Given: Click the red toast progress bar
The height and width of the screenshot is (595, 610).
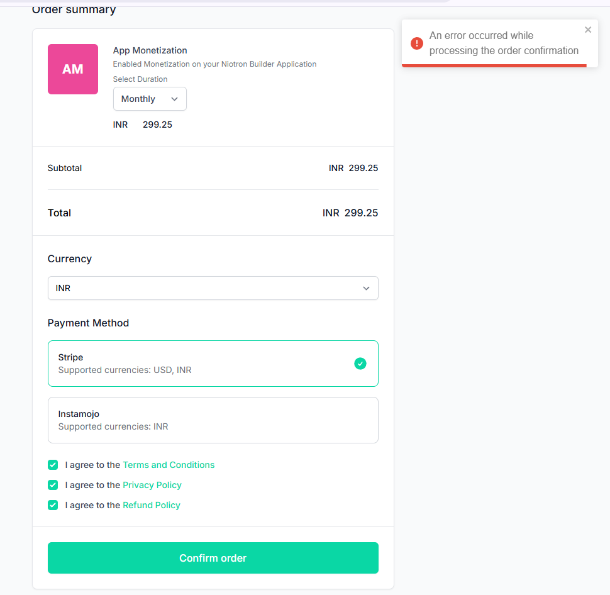Looking at the screenshot, I should 494,65.
